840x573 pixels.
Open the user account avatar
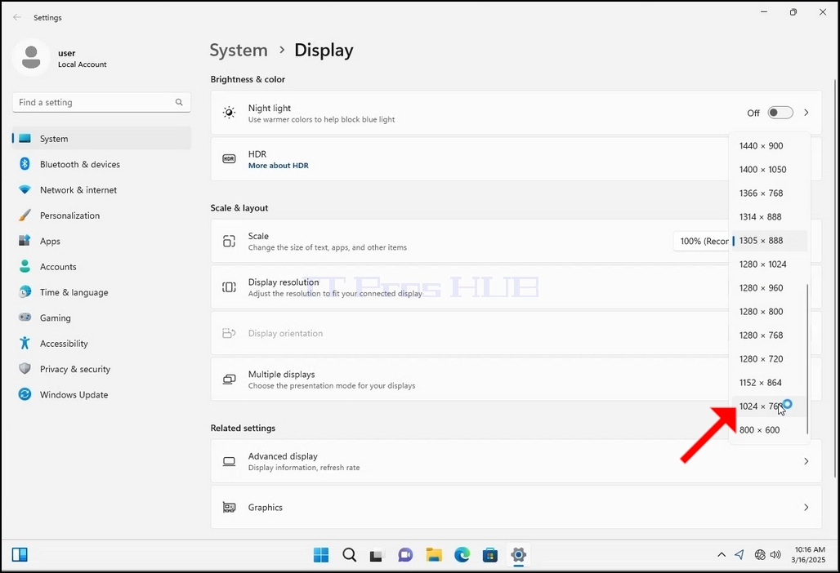click(31, 57)
